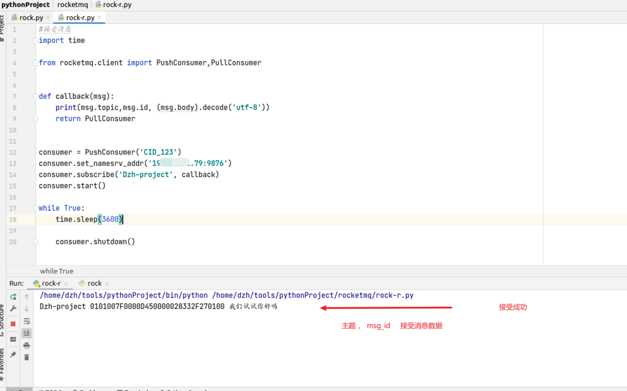Viewport: 627px width, 391px height.
Task: Stop the running rock-r process
Action: tap(13, 324)
